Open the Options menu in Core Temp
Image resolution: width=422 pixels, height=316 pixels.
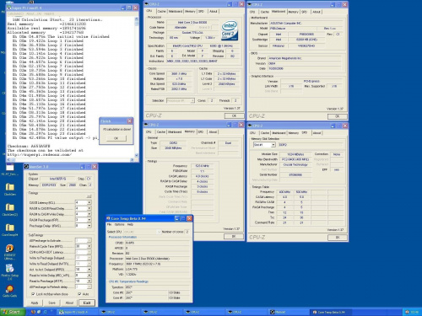pos(120,224)
